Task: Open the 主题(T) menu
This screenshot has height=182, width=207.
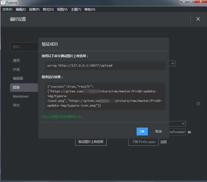Action: pos(76,9)
